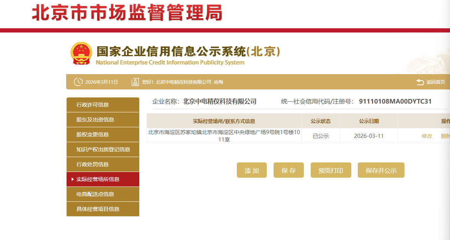Click the 添加 button
Screen dimensions: 450x240
252,170
